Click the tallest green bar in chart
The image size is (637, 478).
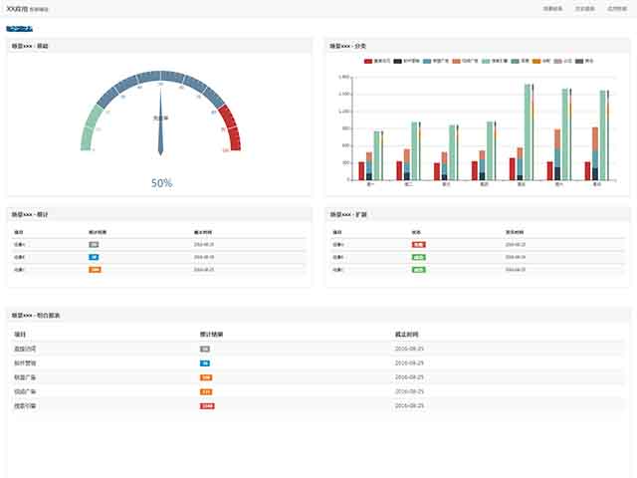pyautogui.click(x=528, y=132)
